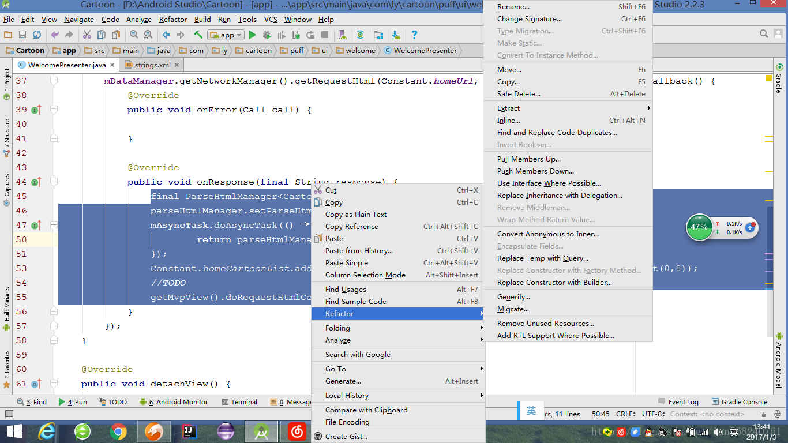The width and height of the screenshot is (788, 443).
Task: Expand the Analyze submenu
Action: (397, 340)
